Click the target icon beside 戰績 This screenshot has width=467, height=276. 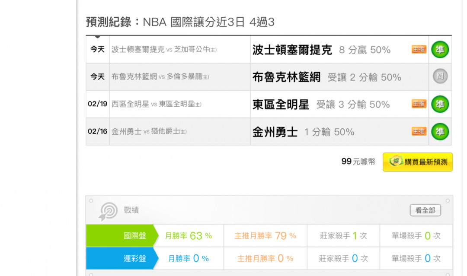click(x=108, y=211)
